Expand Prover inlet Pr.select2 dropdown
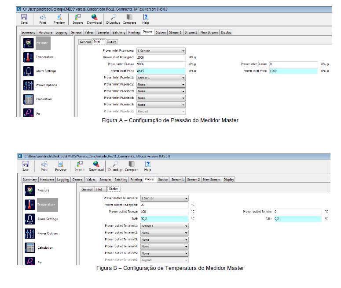The height and width of the screenshot is (288, 341). pyautogui.click(x=161, y=85)
